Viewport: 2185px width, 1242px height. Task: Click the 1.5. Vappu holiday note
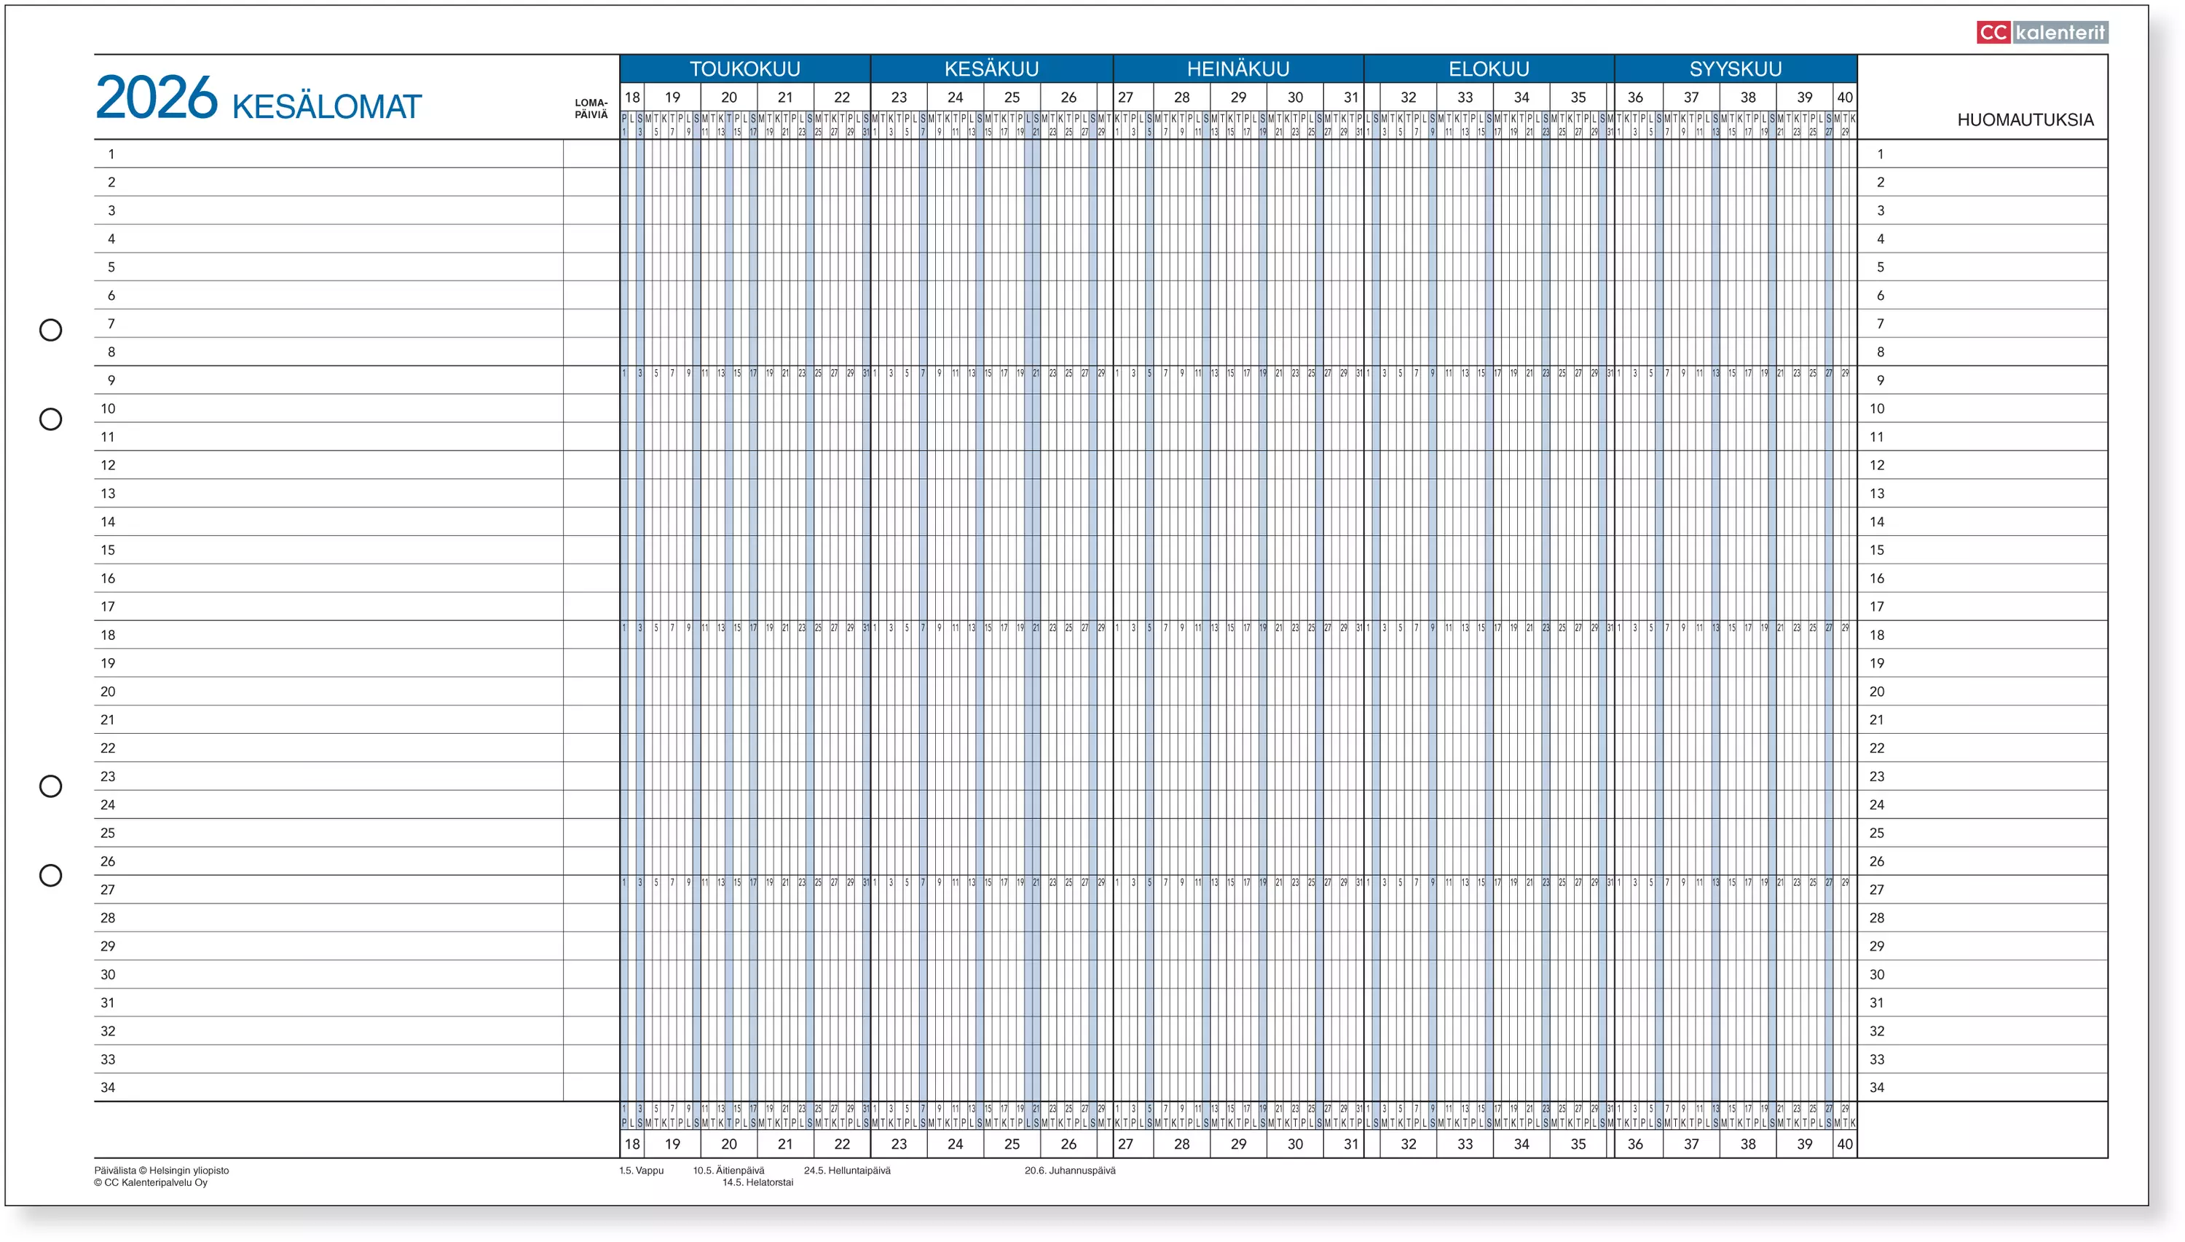tap(641, 1171)
